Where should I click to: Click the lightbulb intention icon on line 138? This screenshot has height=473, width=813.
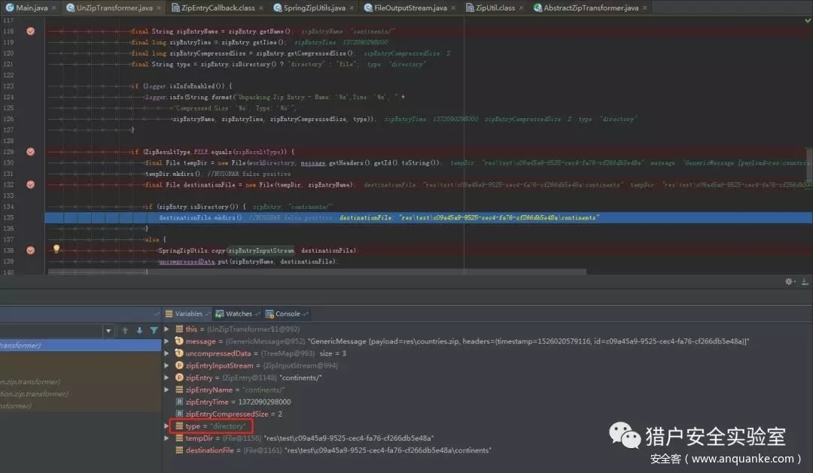coord(56,249)
